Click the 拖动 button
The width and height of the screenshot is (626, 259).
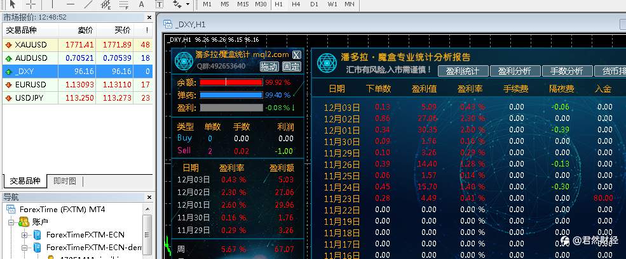269,66
